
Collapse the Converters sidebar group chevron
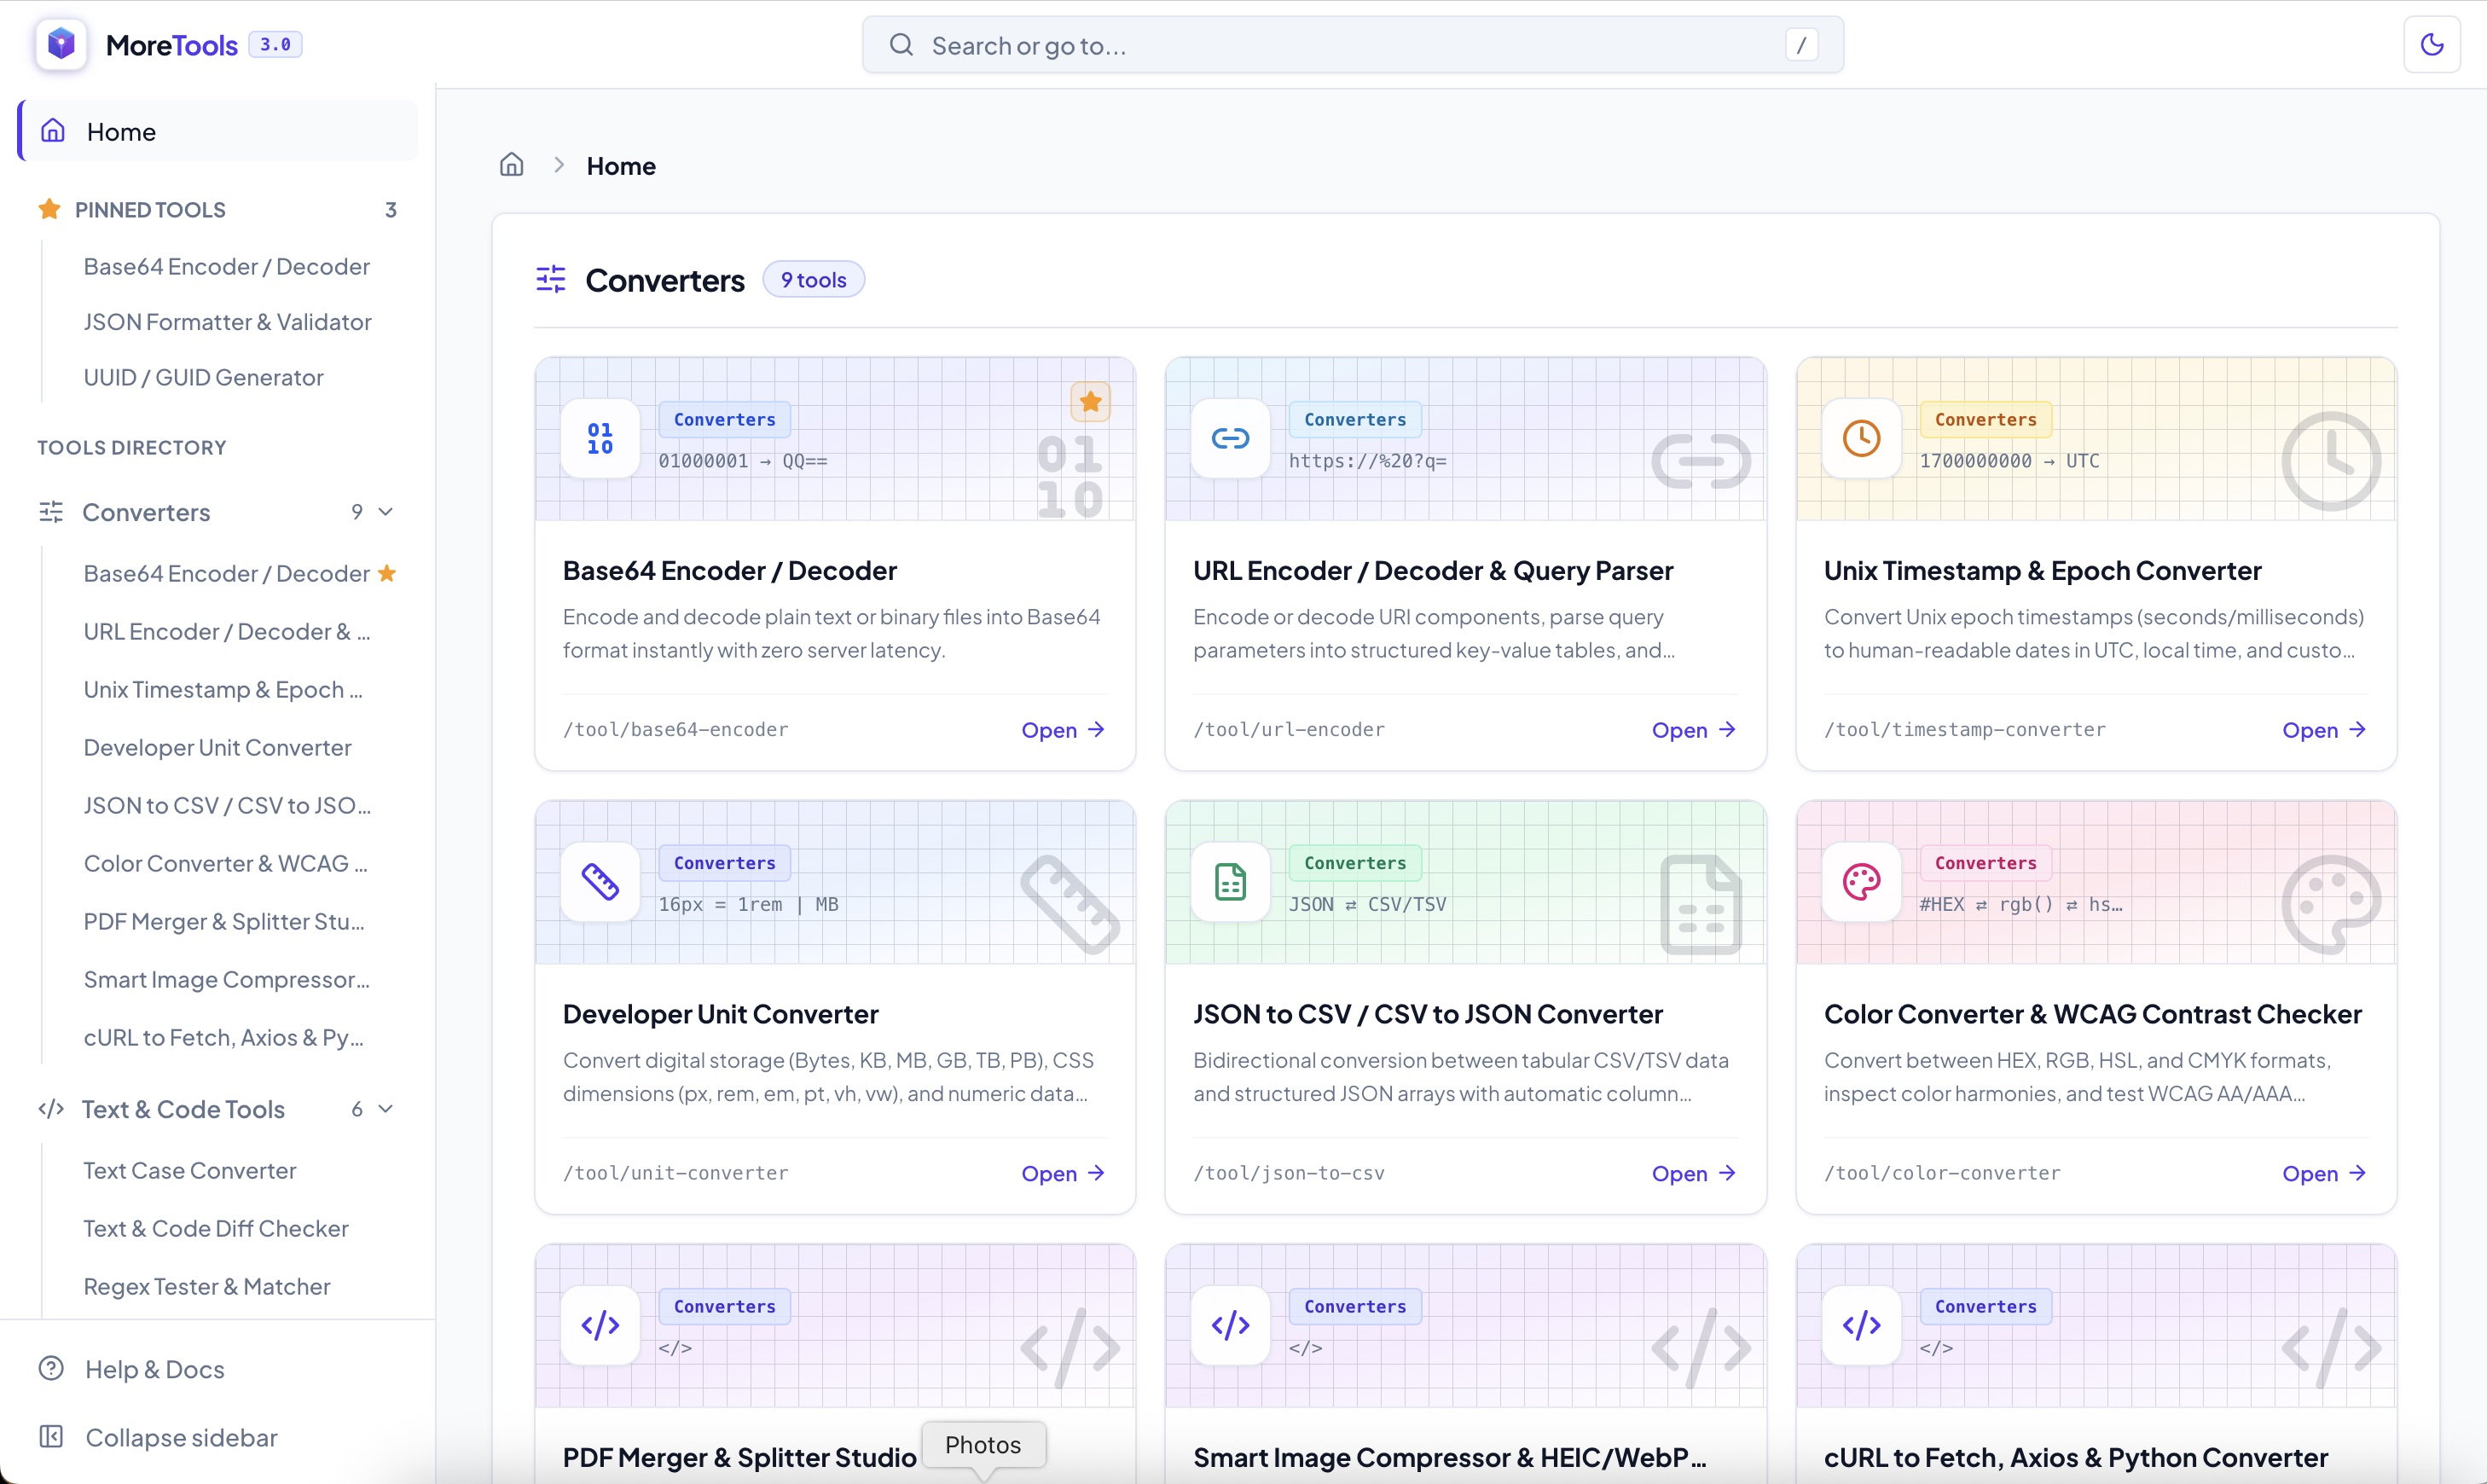tap(386, 512)
